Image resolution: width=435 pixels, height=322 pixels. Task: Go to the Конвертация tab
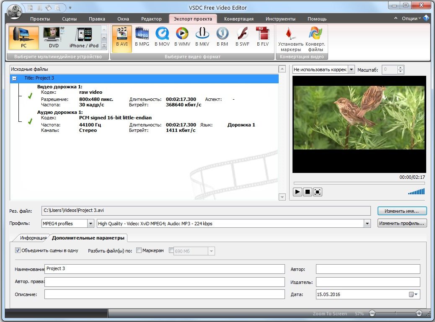tap(239, 19)
